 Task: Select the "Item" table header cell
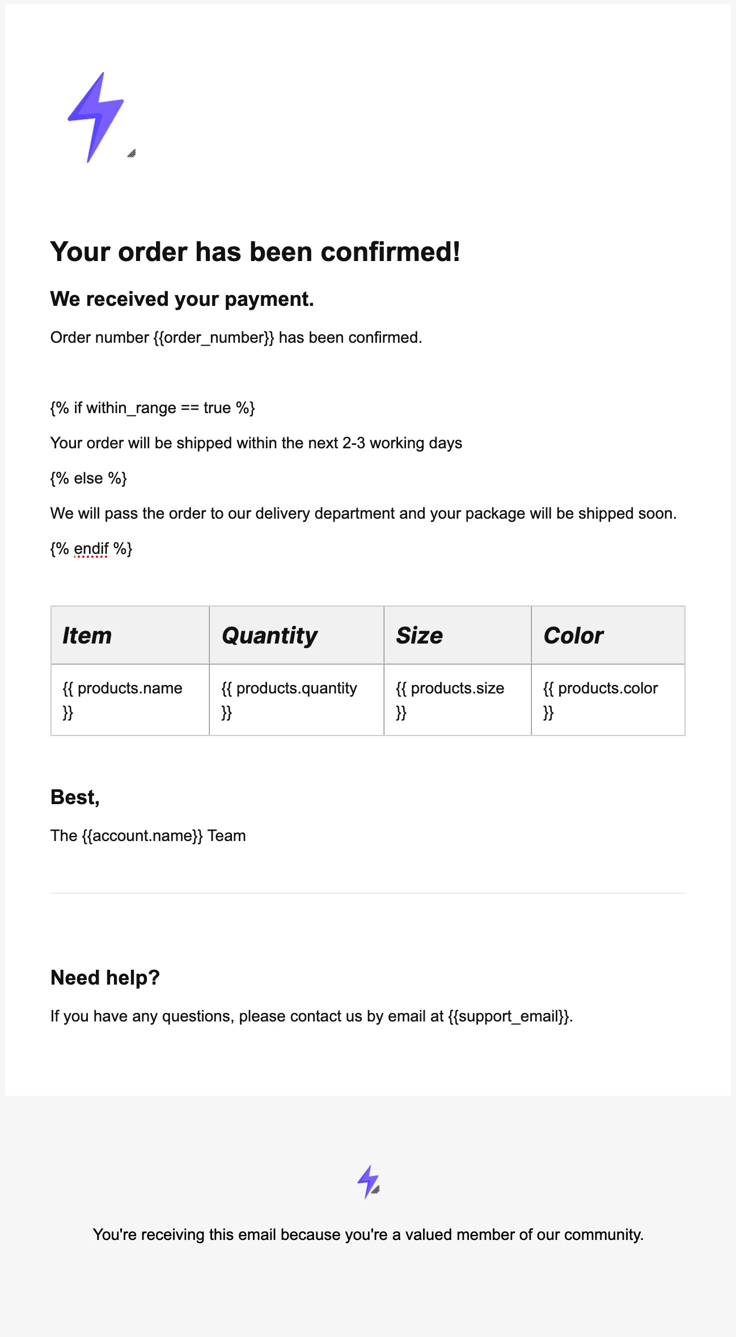(130, 636)
